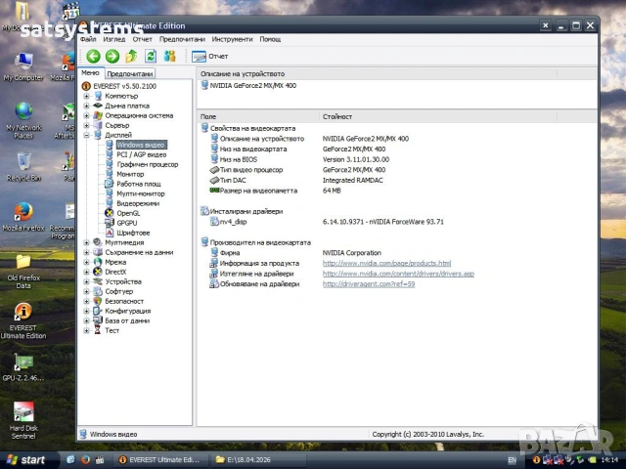Select EVEREST v5.50.2100 root item
The image size is (626, 469).
point(124,86)
